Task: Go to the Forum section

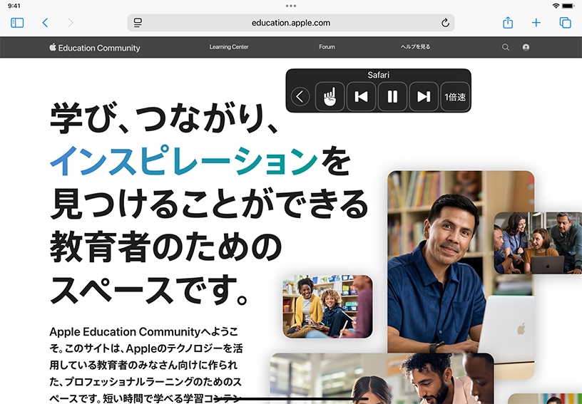Action: (327, 47)
